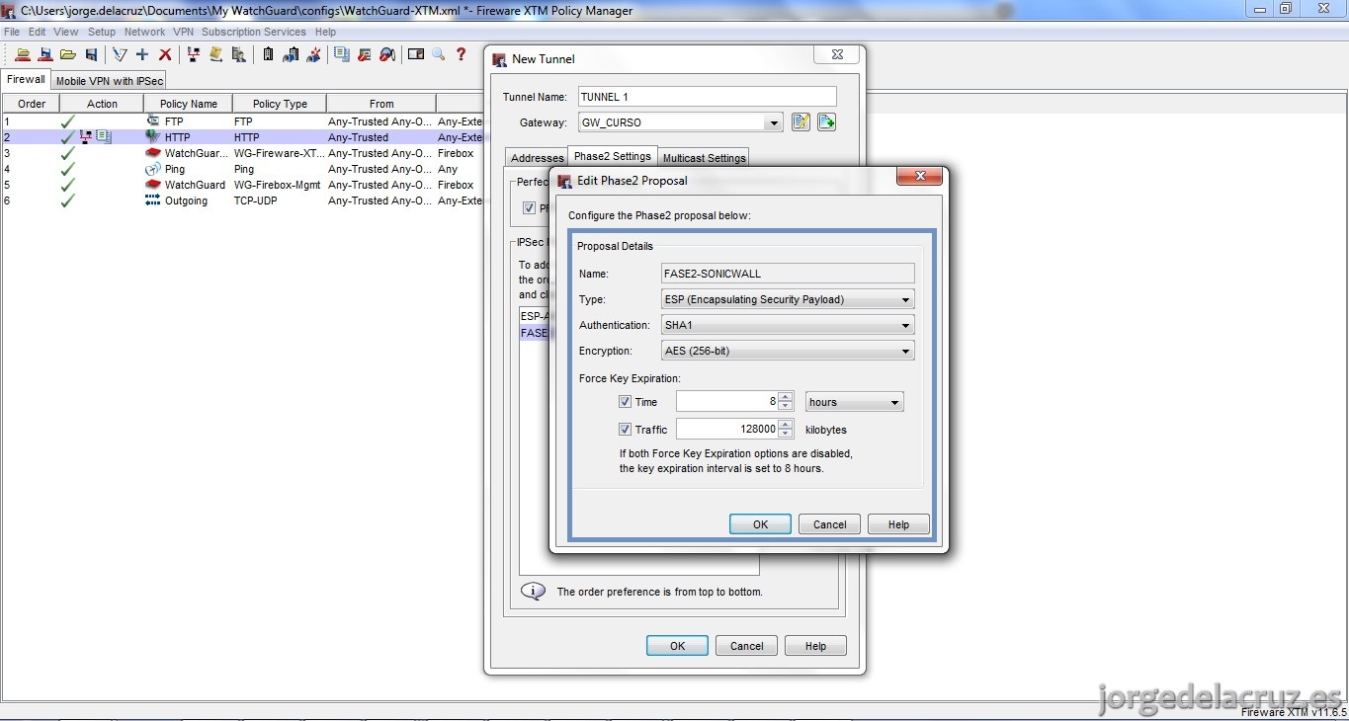The height and width of the screenshot is (721, 1349).
Task: Select the HTTP policy row name
Action: point(178,137)
